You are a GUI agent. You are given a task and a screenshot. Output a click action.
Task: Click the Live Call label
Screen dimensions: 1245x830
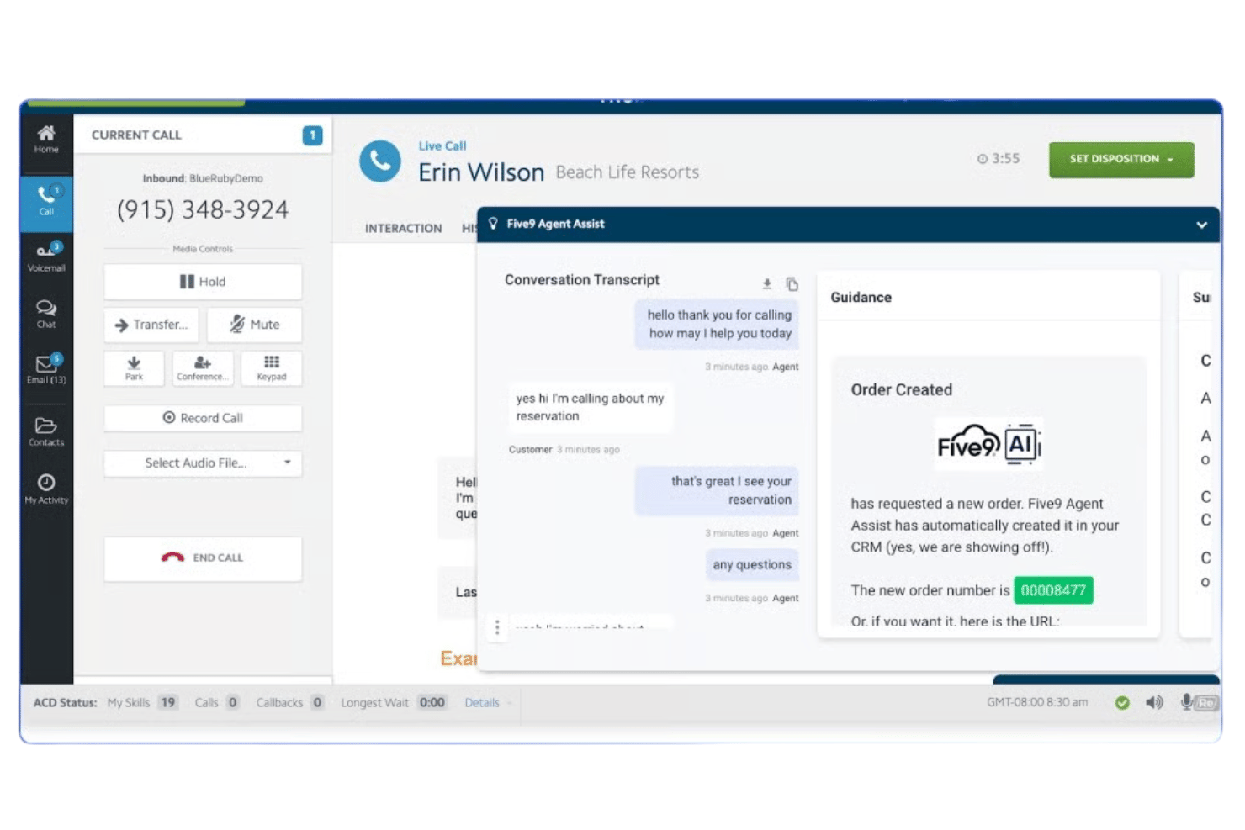point(442,145)
